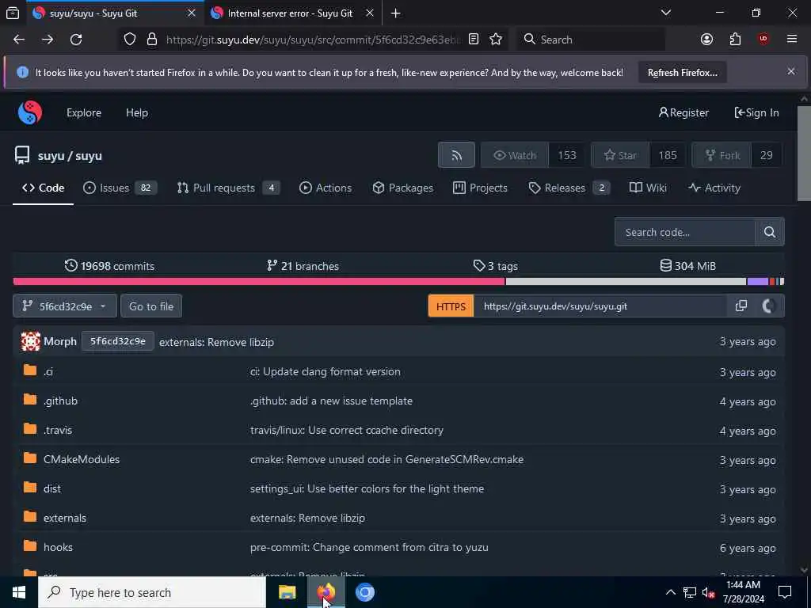Viewport: 811px width, 608px height.
Task: Click the Chrome taskbar icon
Action: tap(364, 592)
